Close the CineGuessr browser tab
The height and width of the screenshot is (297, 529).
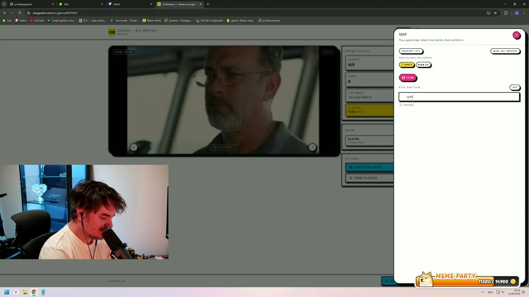tap(200, 4)
